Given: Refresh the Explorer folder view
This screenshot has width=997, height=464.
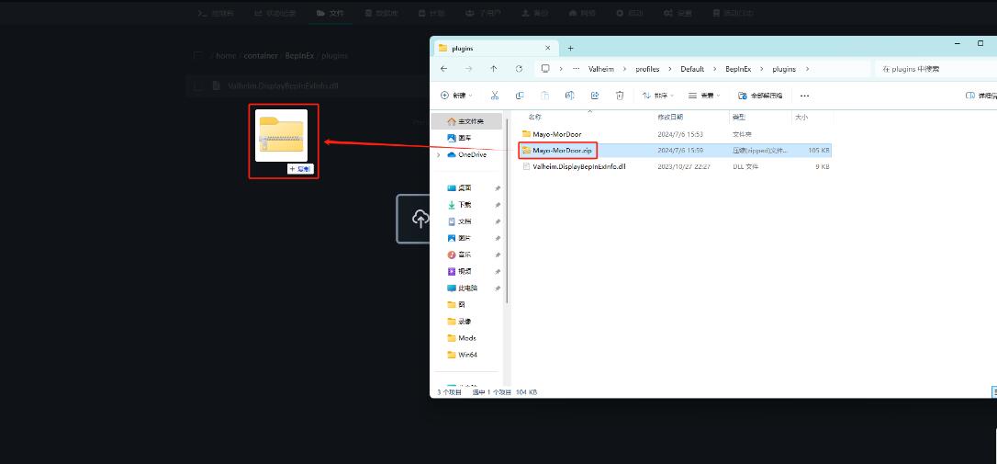Looking at the screenshot, I should [x=519, y=69].
